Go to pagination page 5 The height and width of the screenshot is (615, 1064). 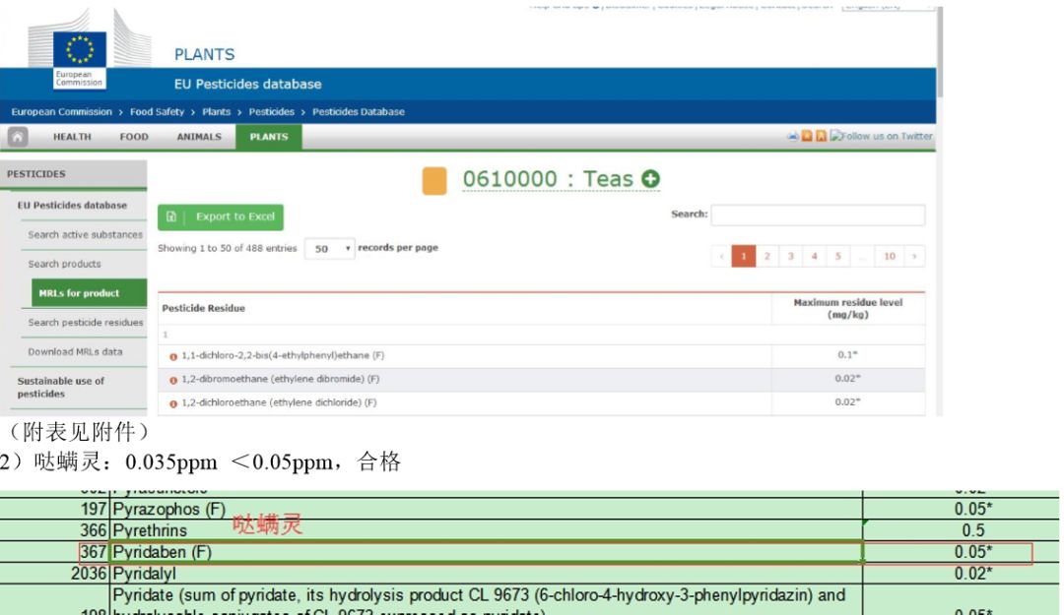coord(838,256)
